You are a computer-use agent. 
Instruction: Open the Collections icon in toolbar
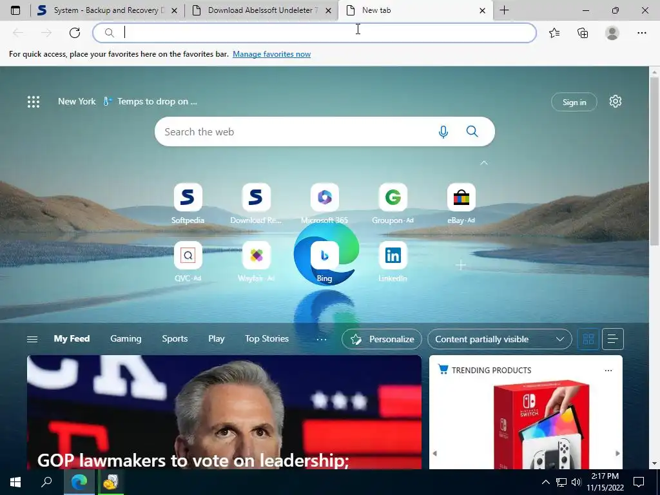[x=583, y=33]
